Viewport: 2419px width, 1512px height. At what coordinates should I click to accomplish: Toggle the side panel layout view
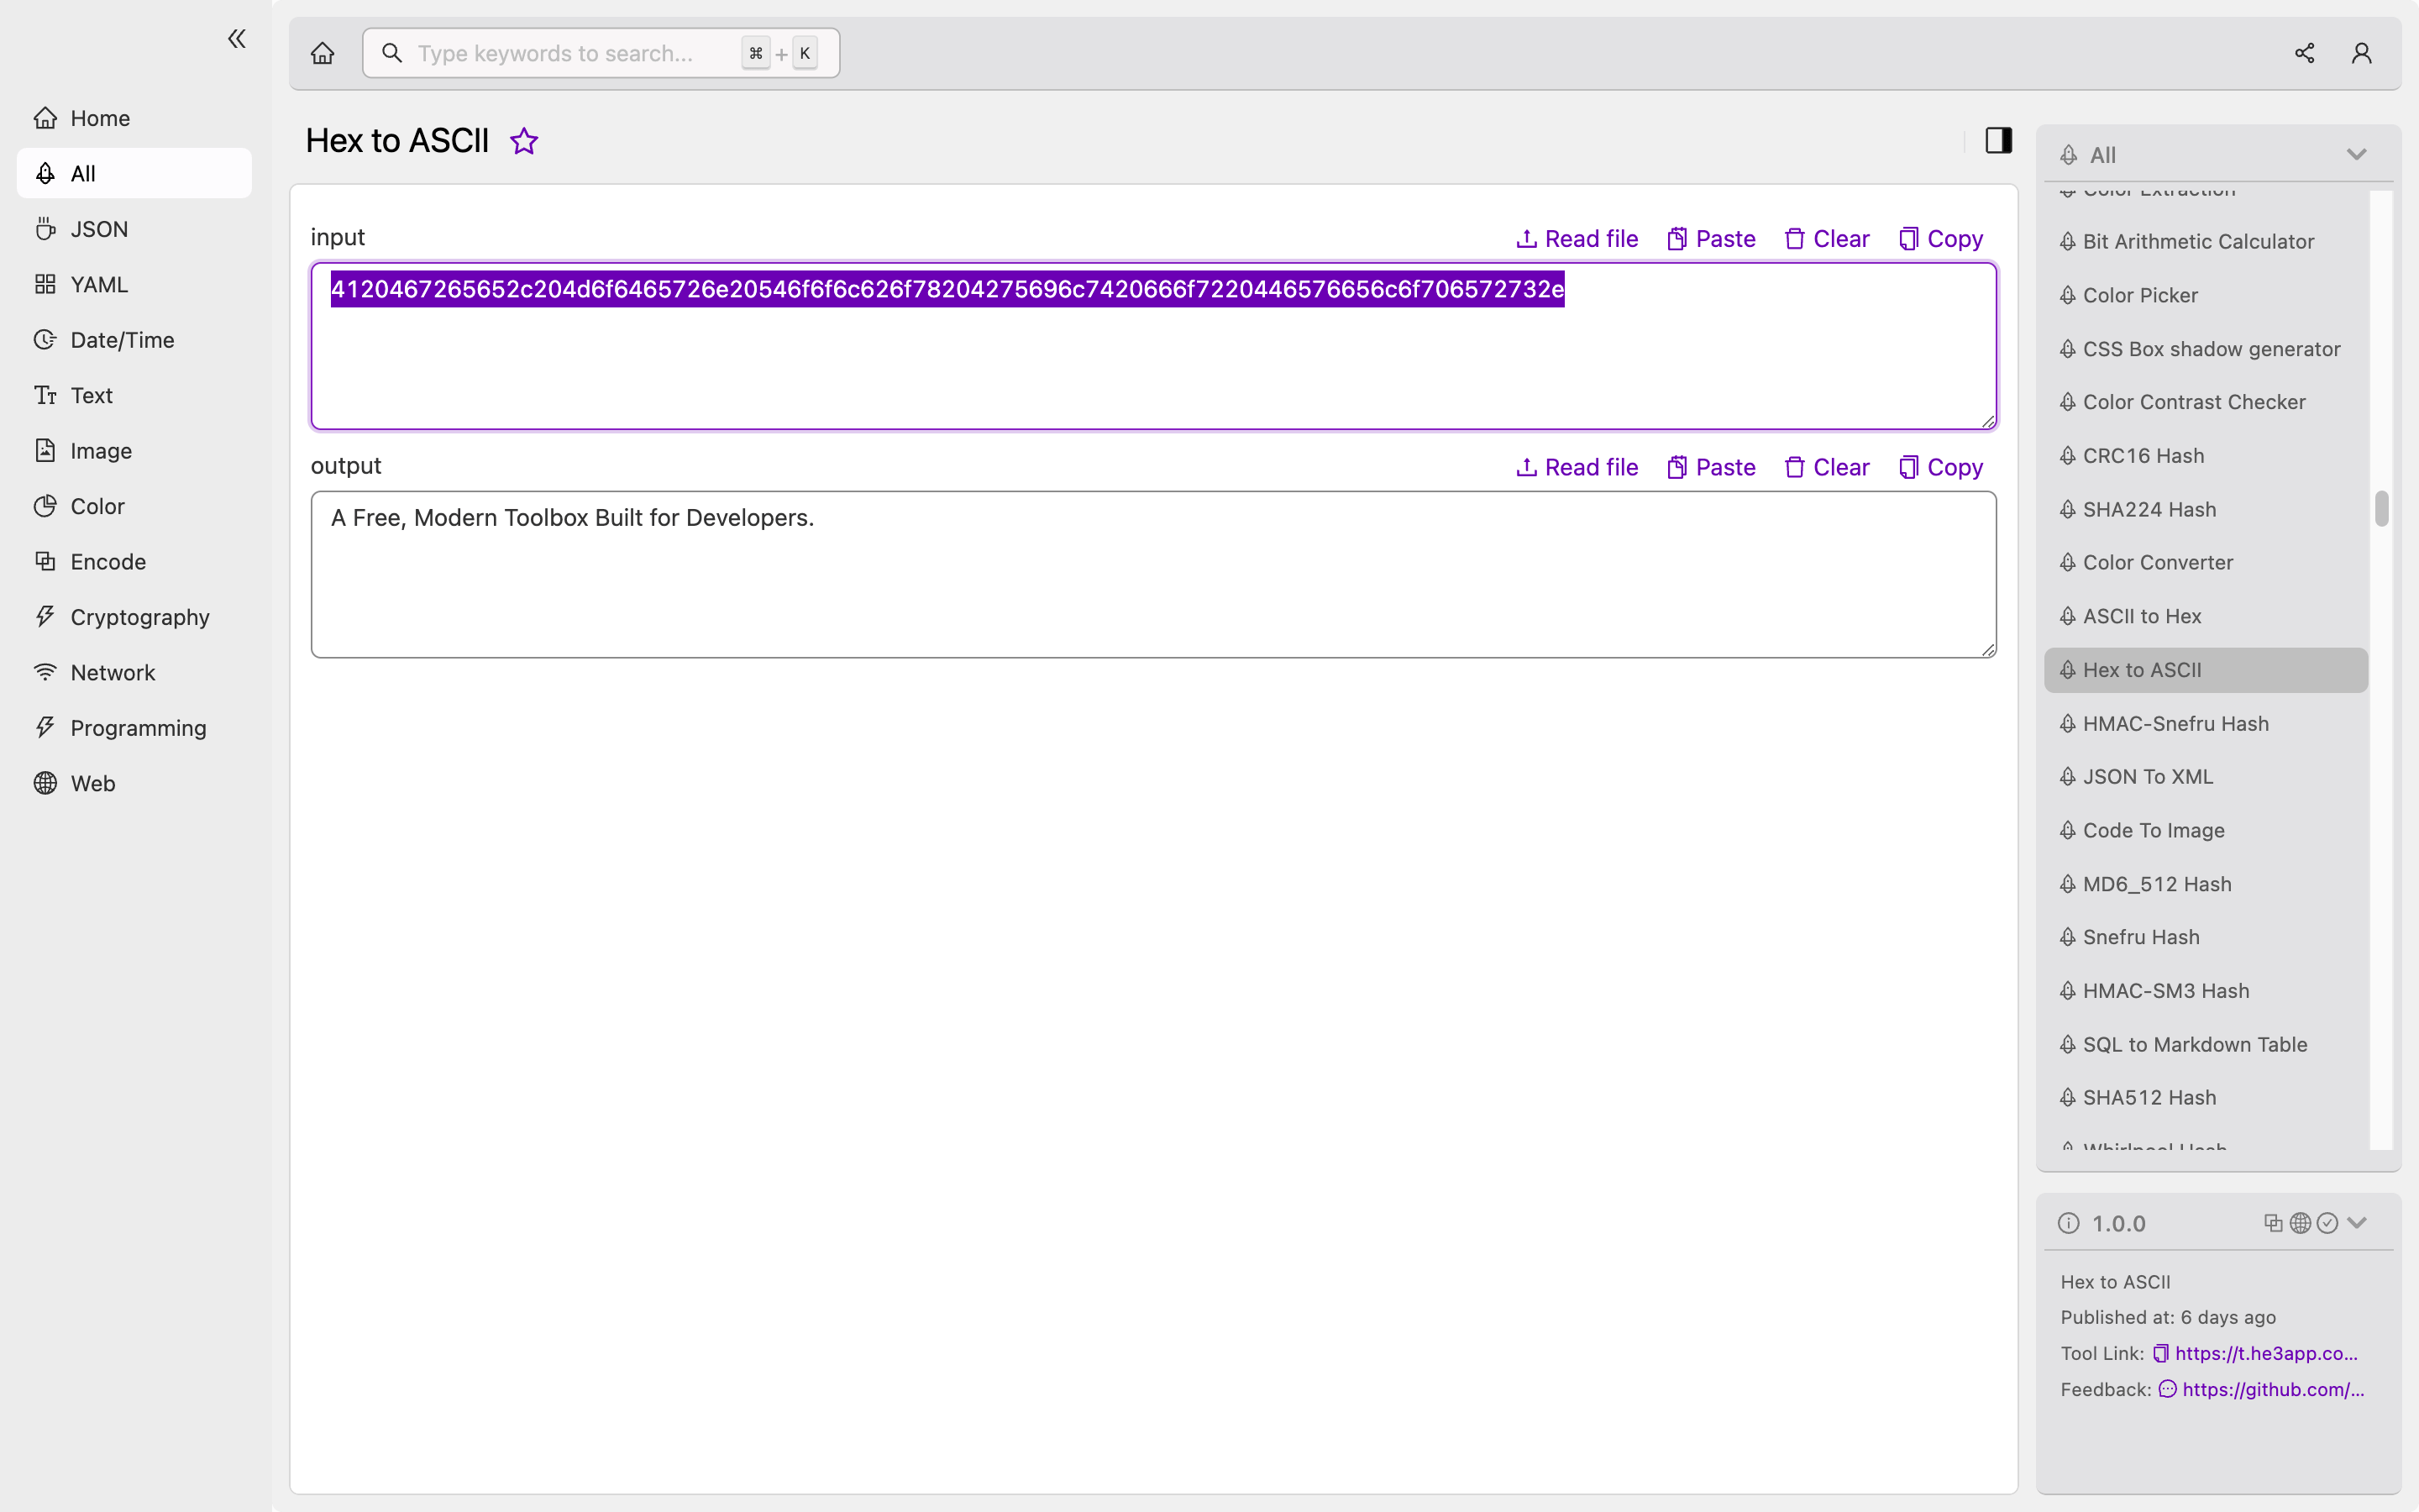point(1997,139)
